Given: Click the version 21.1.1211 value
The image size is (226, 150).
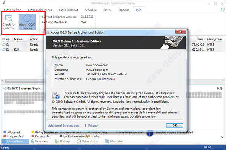Looking at the screenshot, I should tap(87, 17).
